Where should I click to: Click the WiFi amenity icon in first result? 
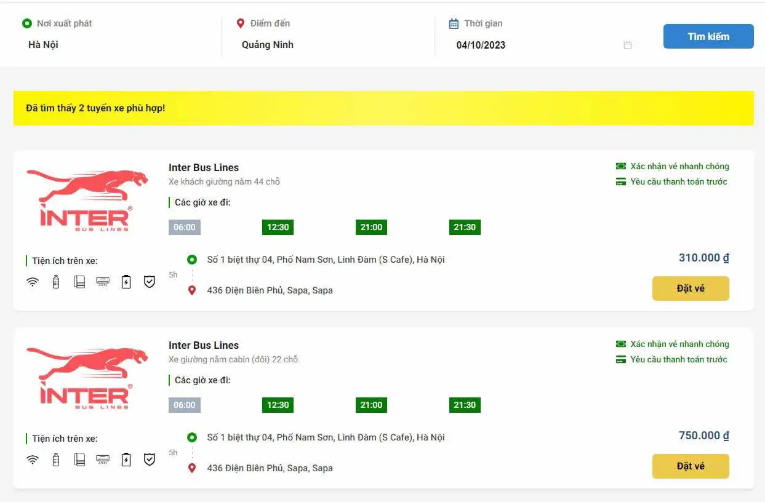pyautogui.click(x=33, y=282)
